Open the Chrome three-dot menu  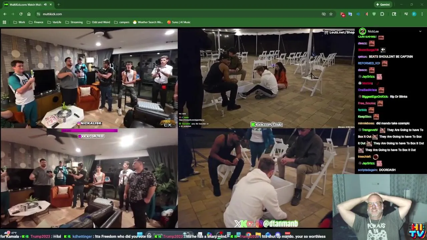pos(422,14)
